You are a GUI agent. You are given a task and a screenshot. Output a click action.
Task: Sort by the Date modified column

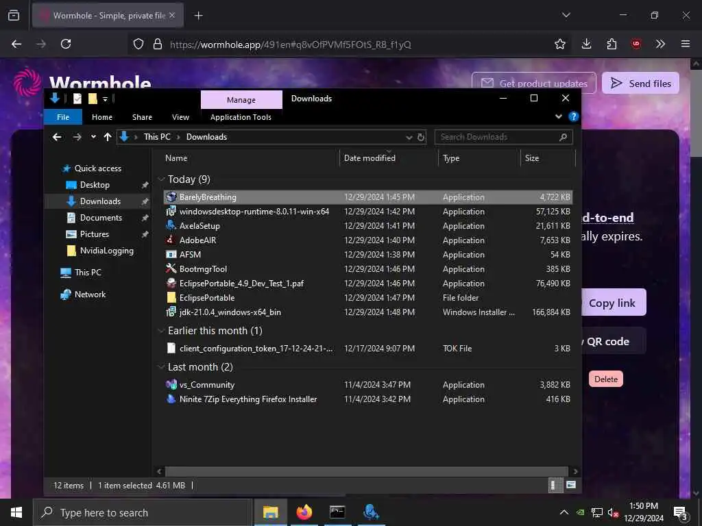coord(370,158)
